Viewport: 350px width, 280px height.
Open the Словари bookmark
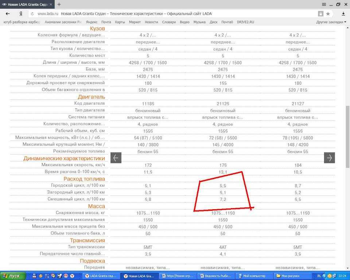pos(169,22)
